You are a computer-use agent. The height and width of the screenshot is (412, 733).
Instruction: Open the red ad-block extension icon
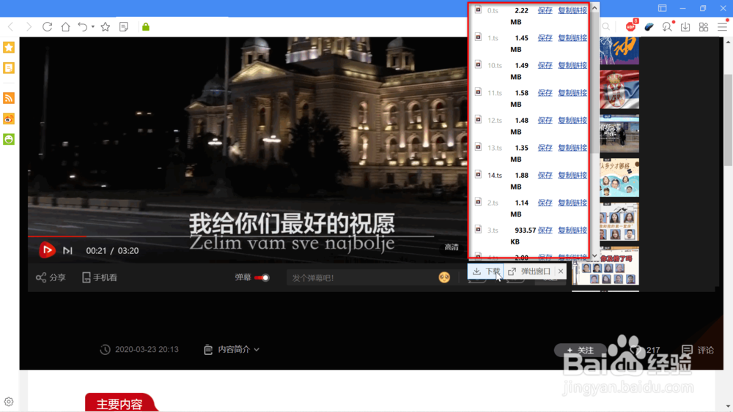pyautogui.click(x=630, y=26)
